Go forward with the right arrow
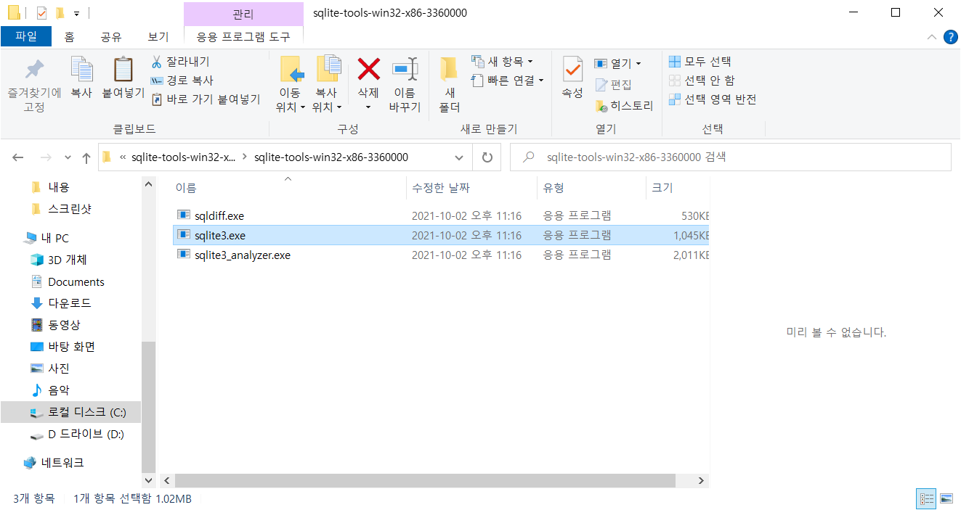This screenshot has height=510, width=961. pyautogui.click(x=45, y=157)
